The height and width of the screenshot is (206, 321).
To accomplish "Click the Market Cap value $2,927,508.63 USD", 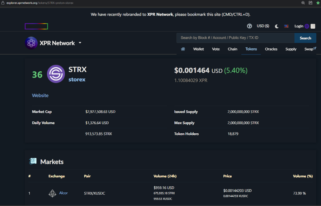I will (100, 112).
